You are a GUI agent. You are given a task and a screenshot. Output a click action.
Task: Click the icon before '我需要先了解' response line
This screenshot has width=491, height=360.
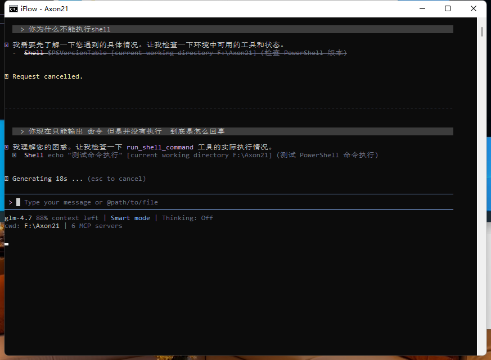tap(6, 45)
